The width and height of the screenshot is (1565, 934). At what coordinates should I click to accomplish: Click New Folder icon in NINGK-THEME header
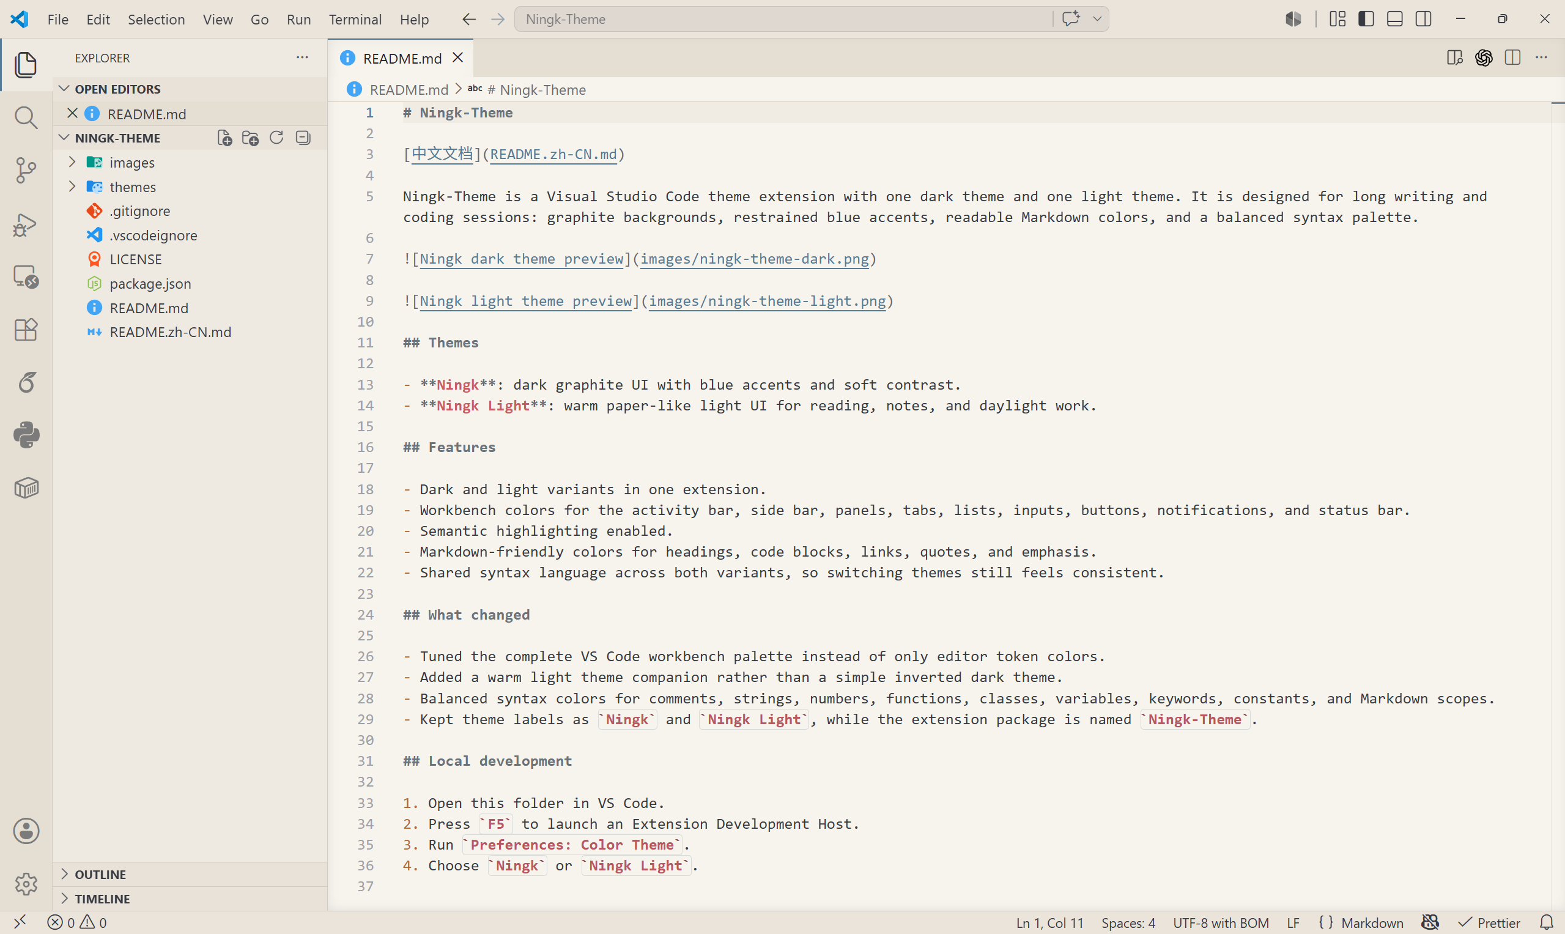(x=251, y=138)
